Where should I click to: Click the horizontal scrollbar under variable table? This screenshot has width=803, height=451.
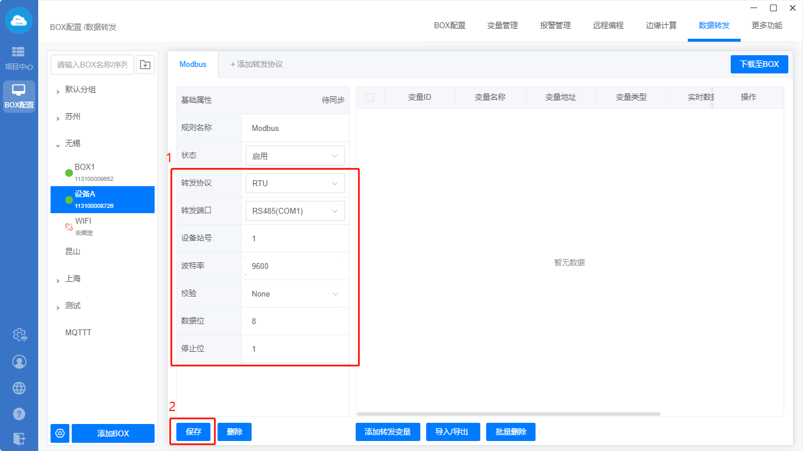point(508,414)
